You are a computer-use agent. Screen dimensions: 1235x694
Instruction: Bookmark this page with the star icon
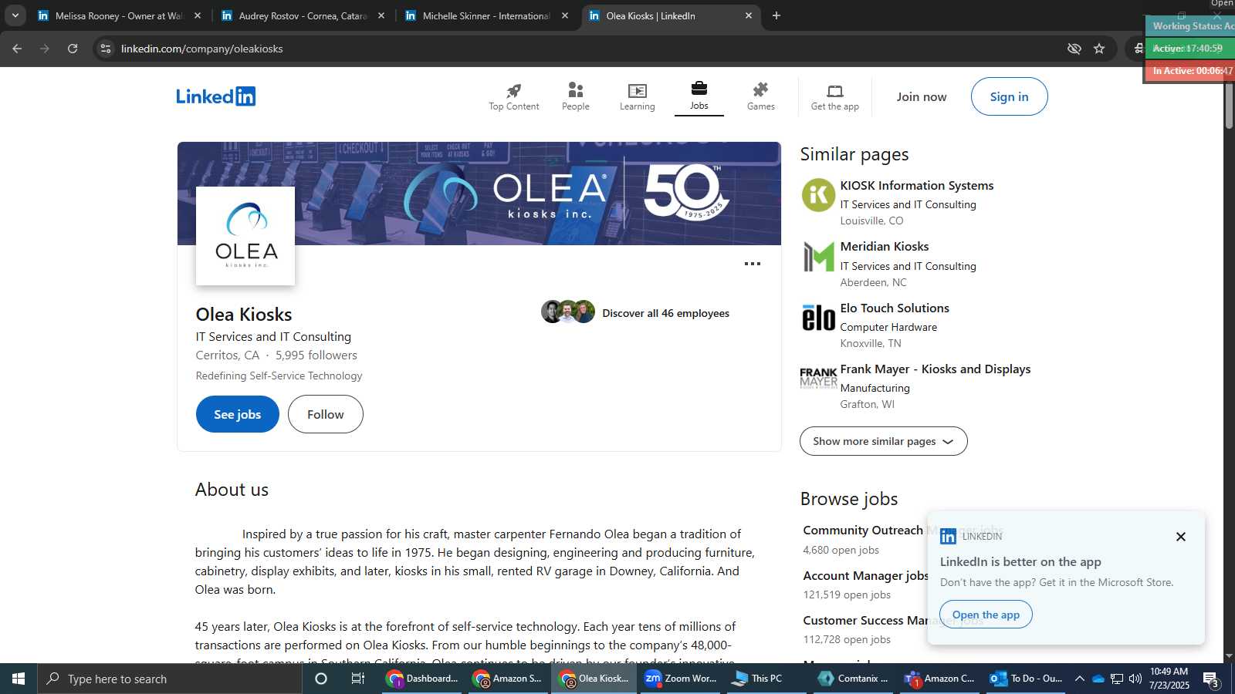(1099, 49)
